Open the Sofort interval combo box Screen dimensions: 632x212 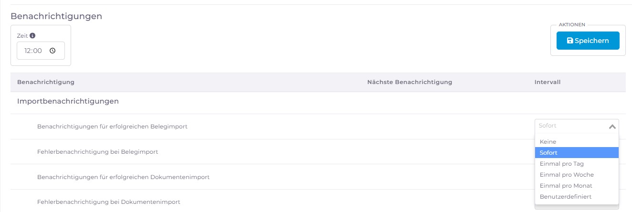[x=577, y=126]
